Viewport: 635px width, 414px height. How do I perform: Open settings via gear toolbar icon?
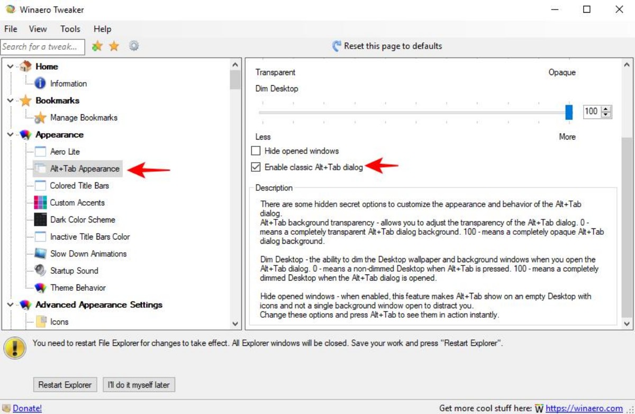click(x=134, y=46)
